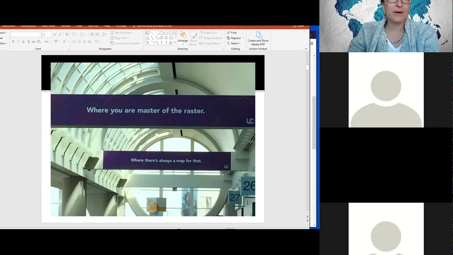
Task: Open the Change Case (Aa) menu
Action: (x=47, y=42)
